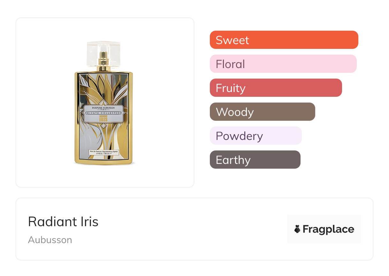Click the Eau de Parfum volume label
The width and height of the screenshot is (389, 276).
[103, 152]
